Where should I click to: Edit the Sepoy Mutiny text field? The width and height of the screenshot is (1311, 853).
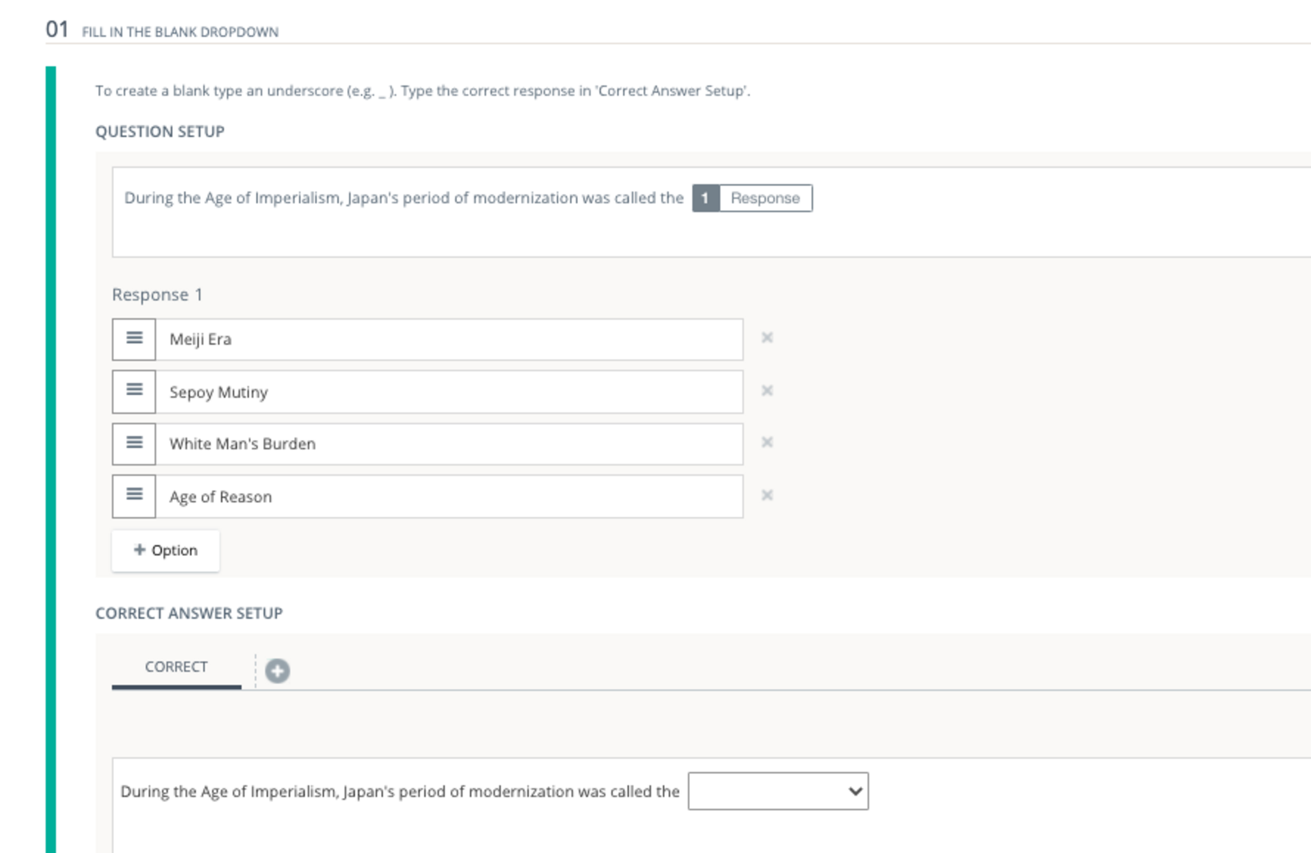[x=448, y=392]
